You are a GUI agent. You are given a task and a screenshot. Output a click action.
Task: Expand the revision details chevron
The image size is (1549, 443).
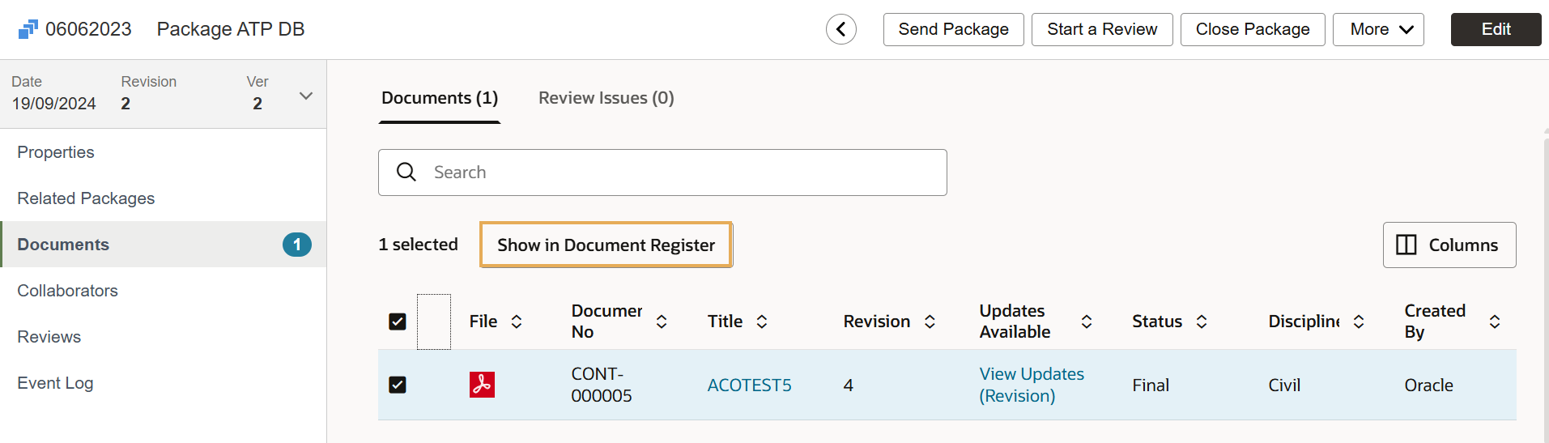(306, 96)
